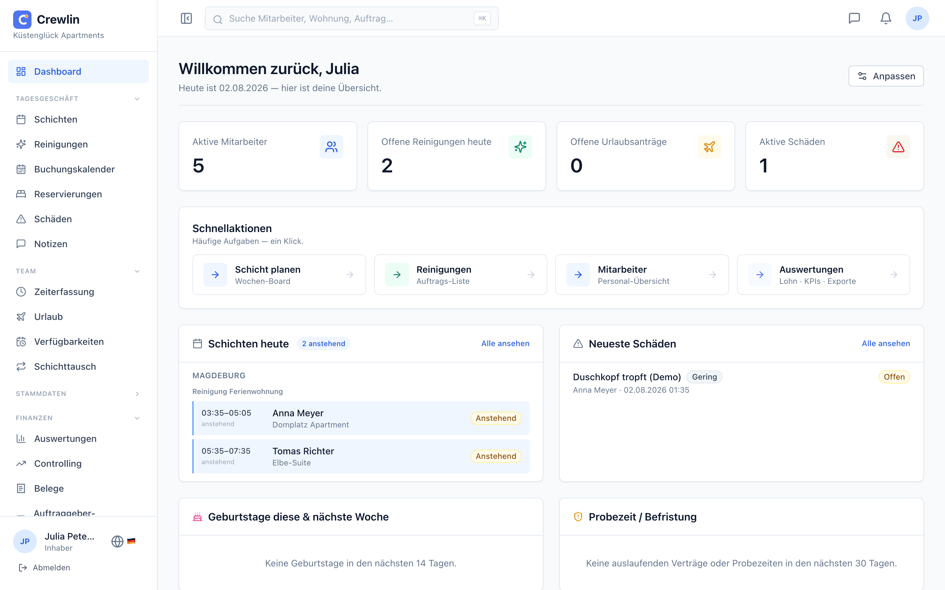The image size is (945, 590).
Task: Go to Belege
Action: click(x=78, y=488)
